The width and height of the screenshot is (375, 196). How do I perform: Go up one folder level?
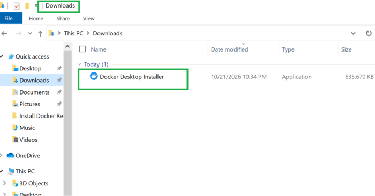40,34
